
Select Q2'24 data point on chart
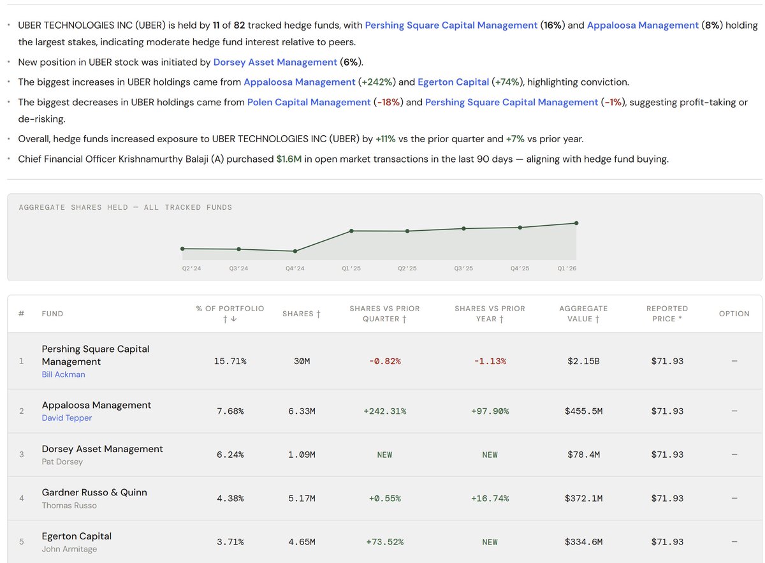coord(182,249)
